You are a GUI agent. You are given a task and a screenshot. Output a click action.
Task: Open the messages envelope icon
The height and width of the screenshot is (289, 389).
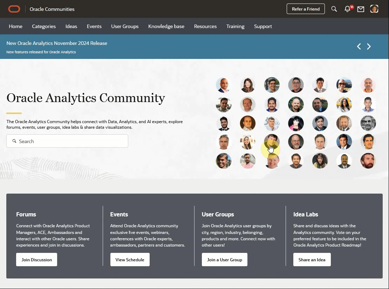click(x=361, y=9)
